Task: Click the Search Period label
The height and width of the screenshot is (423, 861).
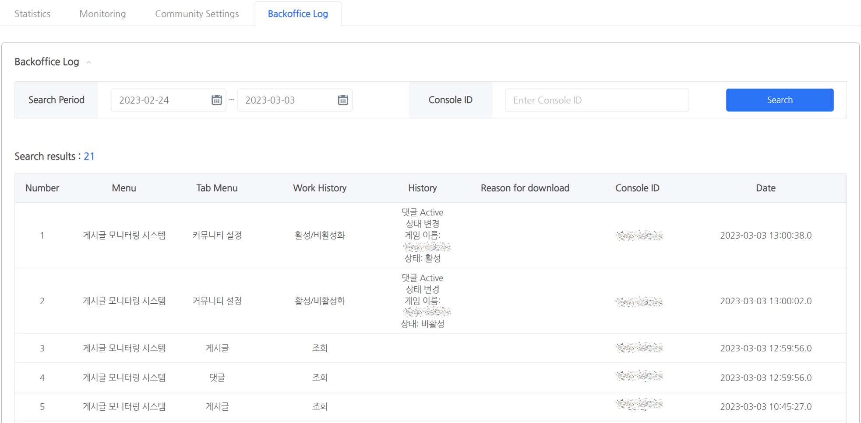Action: [56, 100]
